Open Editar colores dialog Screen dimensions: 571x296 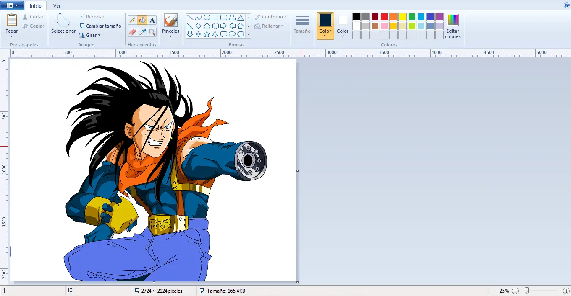click(x=453, y=26)
